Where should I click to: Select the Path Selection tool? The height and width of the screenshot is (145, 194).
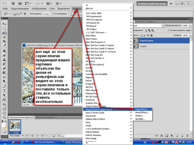[x=4, y=95]
